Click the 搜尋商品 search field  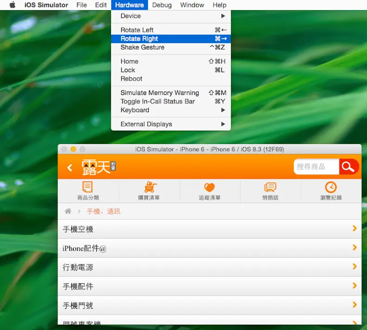[316, 167]
